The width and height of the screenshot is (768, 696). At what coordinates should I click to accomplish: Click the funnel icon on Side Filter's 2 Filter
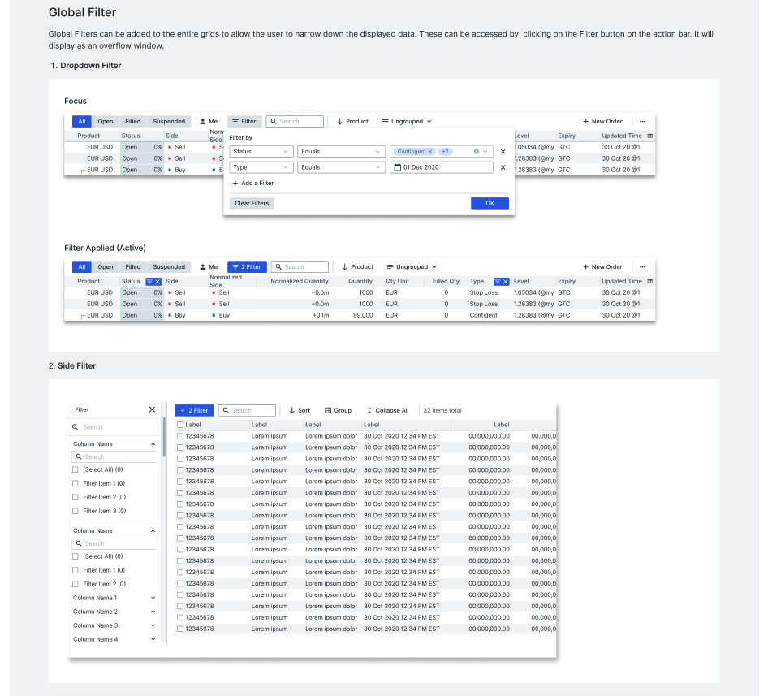183,411
